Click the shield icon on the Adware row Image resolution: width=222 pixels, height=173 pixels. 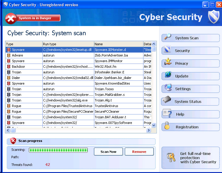[x=9, y=55]
